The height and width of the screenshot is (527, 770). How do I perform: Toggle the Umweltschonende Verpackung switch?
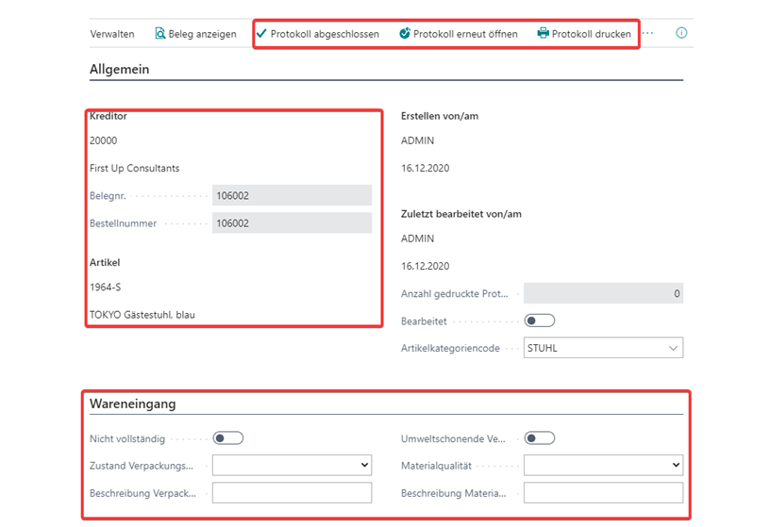click(540, 438)
